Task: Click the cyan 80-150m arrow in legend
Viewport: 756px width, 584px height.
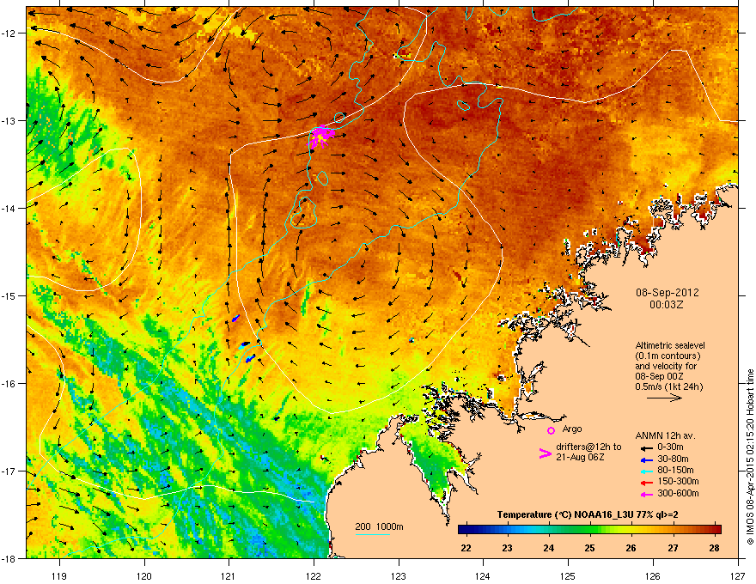Action: tap(646, 471)
